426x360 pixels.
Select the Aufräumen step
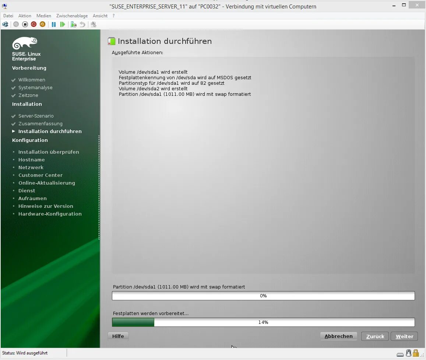[x=32, y=199]
